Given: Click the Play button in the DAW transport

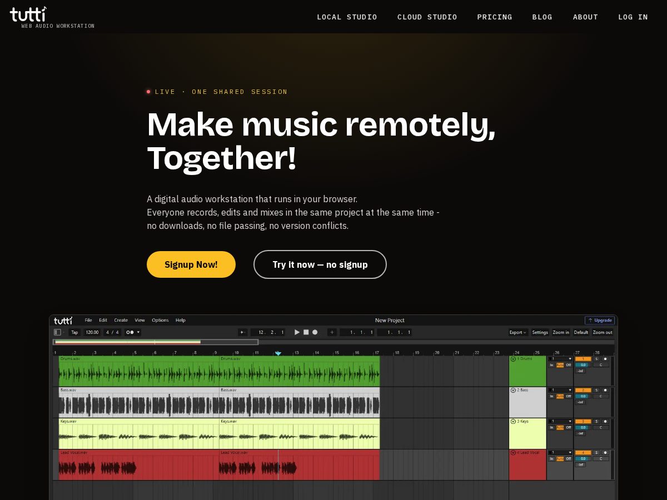Looking at the screenshot, I should 297,332.
